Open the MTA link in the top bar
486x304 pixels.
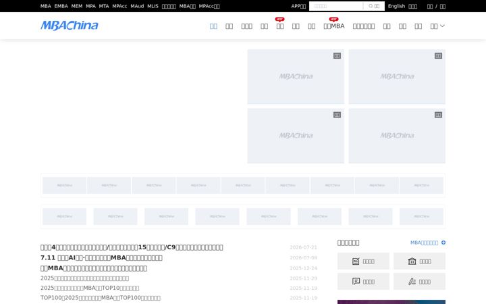(x=104, y=6)
